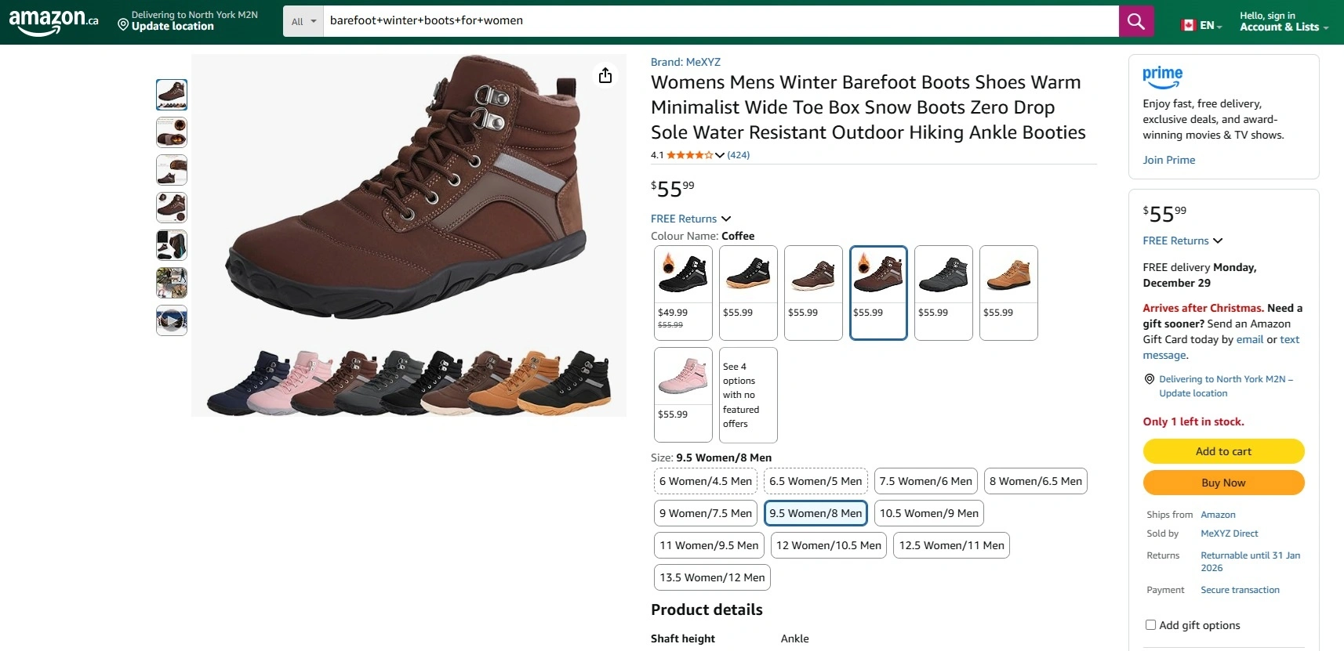Select size 10.5 Women/9 Men
Screen dimensions: 1344x651
(x=928, y=513)
